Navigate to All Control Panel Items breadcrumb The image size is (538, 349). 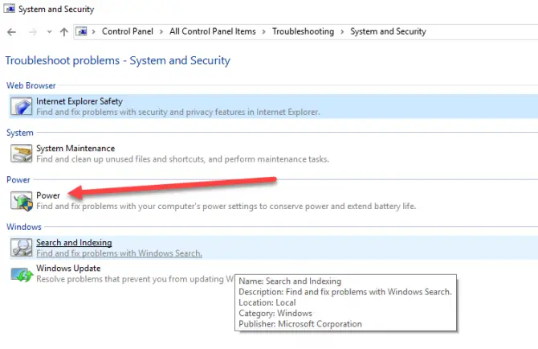(212, 31)
